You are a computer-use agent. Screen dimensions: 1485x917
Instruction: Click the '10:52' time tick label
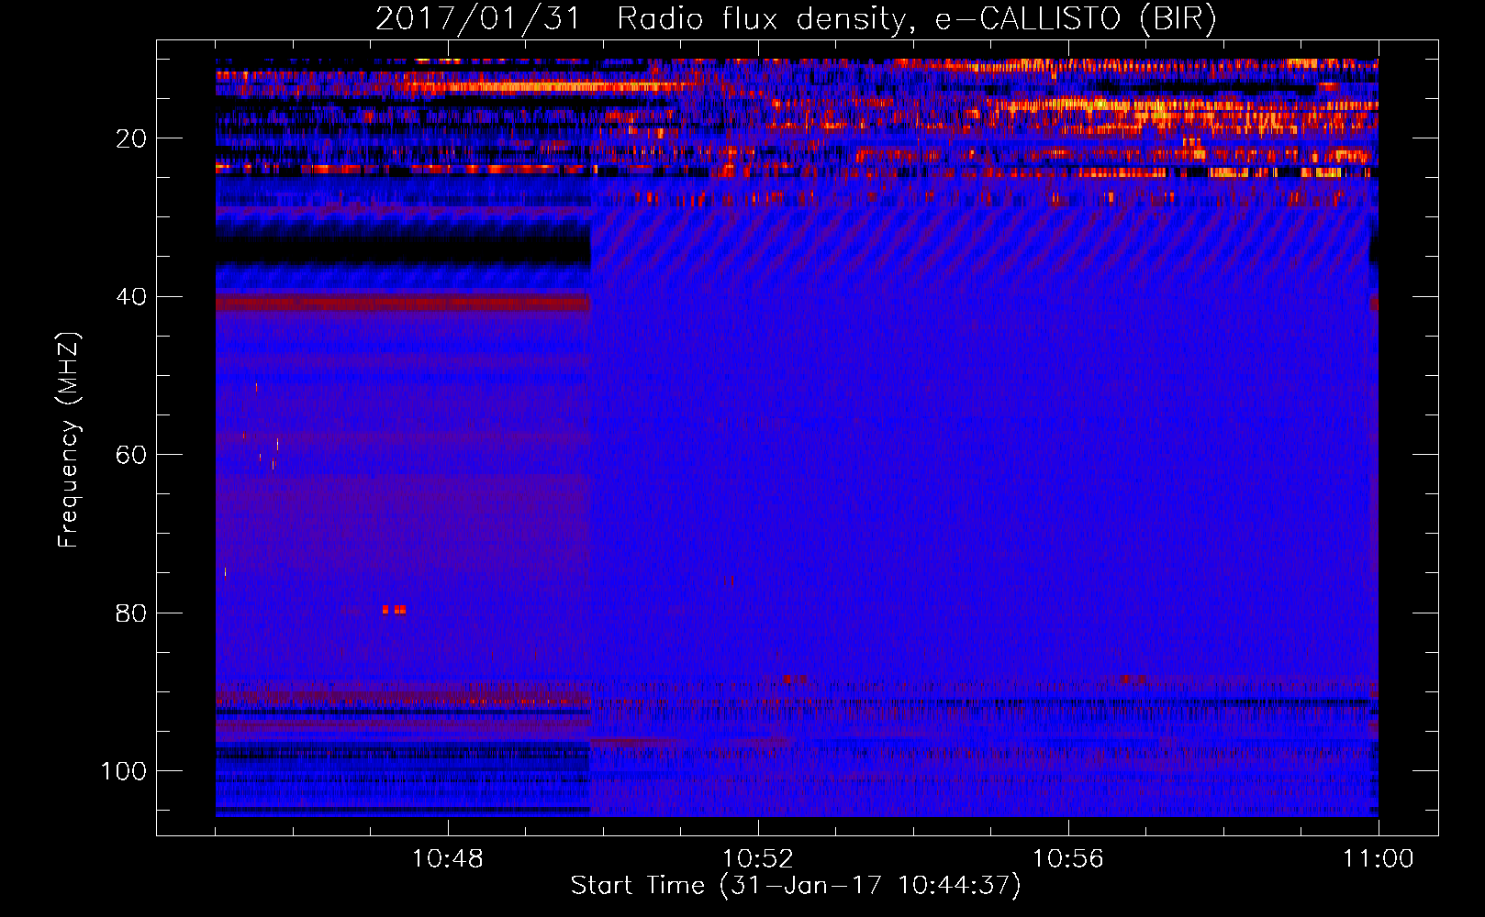757,859
